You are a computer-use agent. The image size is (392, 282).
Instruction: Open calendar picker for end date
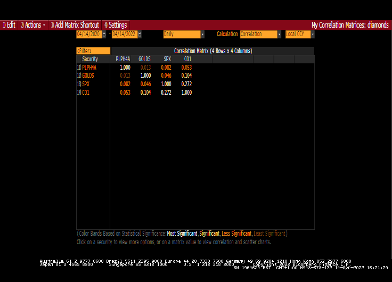140,34
